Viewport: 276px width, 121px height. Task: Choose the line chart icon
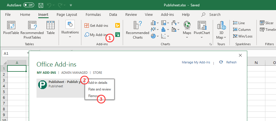153,29
